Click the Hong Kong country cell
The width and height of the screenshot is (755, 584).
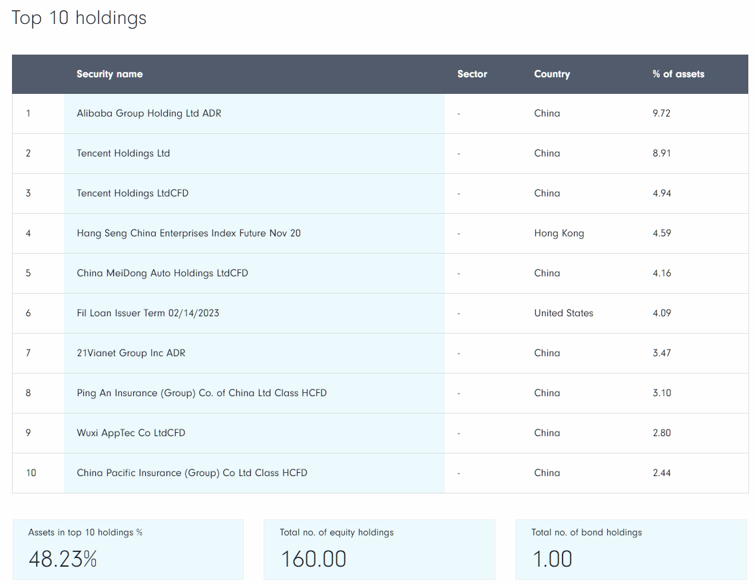click(x=559, y=233)
